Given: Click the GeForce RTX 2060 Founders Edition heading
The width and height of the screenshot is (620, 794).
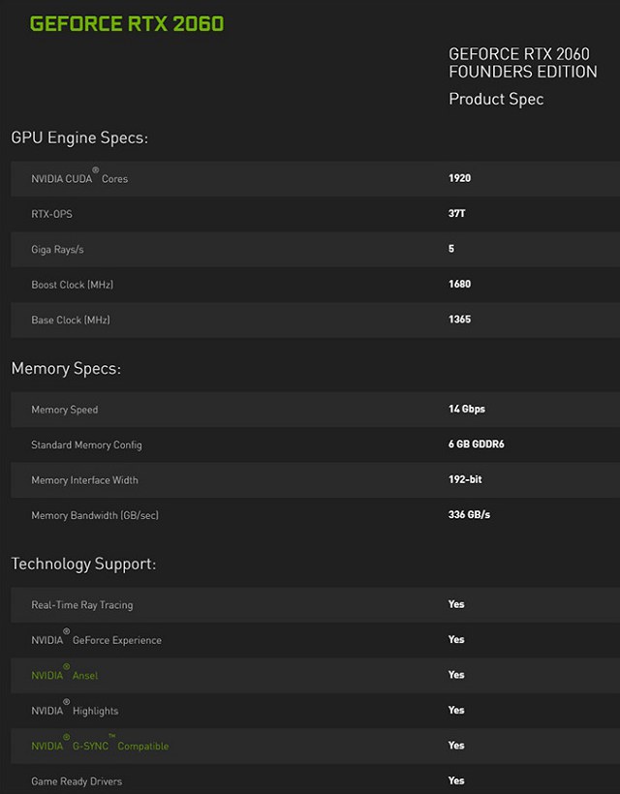Looking at the screenshot, I should coord(522,63).
